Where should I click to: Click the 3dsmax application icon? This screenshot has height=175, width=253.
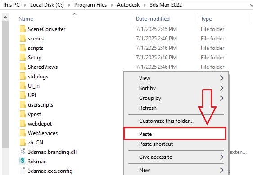pos(23,161)
